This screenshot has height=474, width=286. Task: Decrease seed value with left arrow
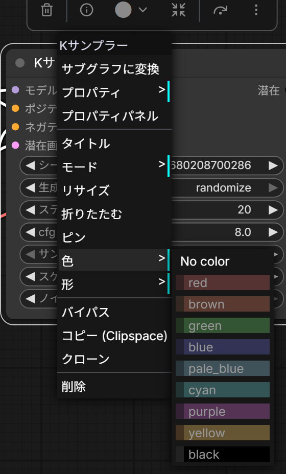point(30,165)
